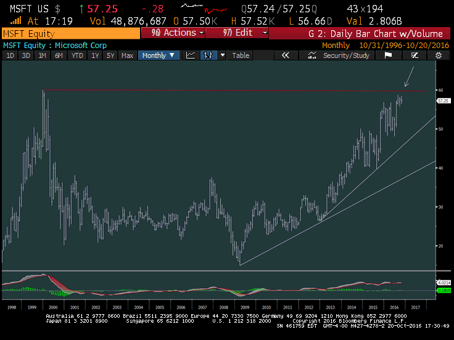The width and height of the screenshot is (454, 340).
Task: Open chart type dropdown arrow
Action: 222,55
